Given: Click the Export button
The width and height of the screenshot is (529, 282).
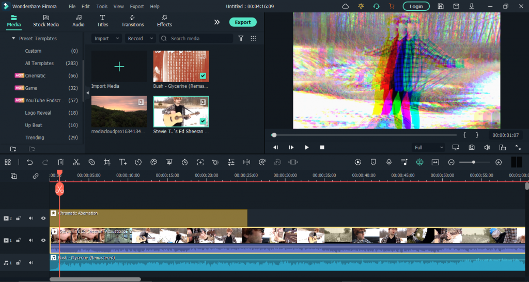Looking at the screenshot, I should coord(243,22).
